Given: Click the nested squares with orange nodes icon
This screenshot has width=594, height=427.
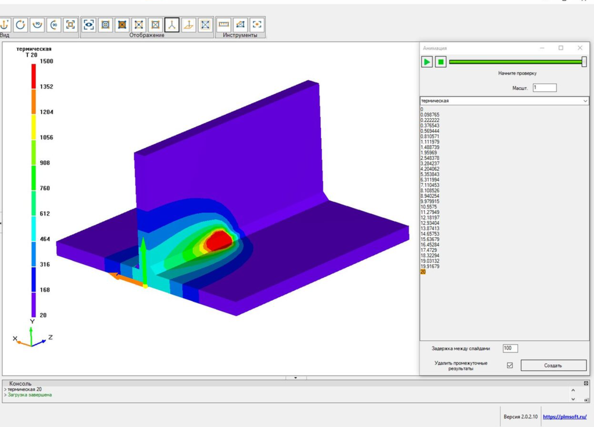Looking at the screenshot, I should (106, 25).
